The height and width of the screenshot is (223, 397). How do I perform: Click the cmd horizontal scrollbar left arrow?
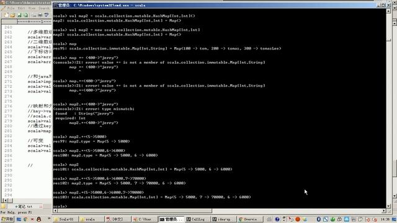(x=55, y=211)
